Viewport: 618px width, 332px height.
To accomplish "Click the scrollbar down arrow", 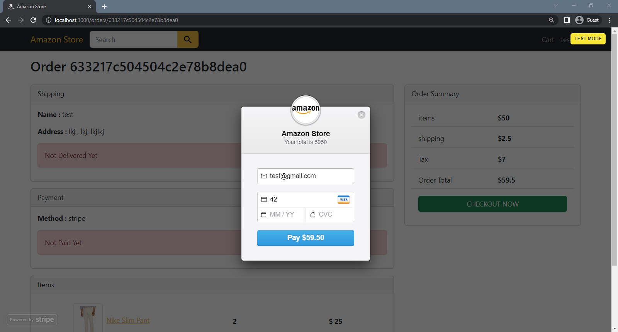I will 615,329.
